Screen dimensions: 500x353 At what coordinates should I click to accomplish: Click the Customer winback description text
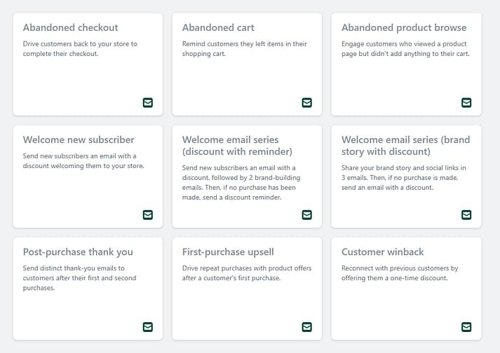pyautogui.click(x=400, y=273)
